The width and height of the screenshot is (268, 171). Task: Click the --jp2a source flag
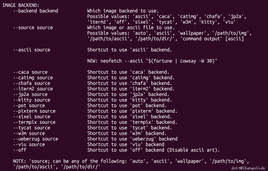[x=30, y=94]
